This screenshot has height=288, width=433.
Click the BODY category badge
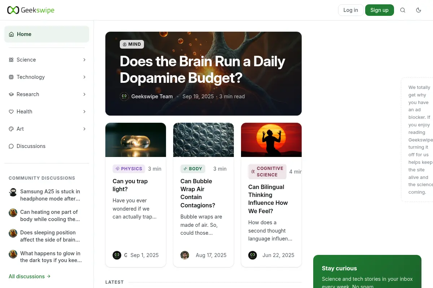(x=193, y=168)
